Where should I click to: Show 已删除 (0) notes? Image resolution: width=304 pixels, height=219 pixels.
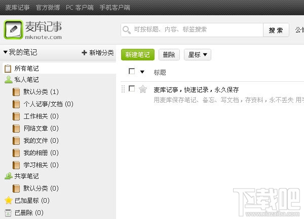pyautogui.click(x=29, y=213)
